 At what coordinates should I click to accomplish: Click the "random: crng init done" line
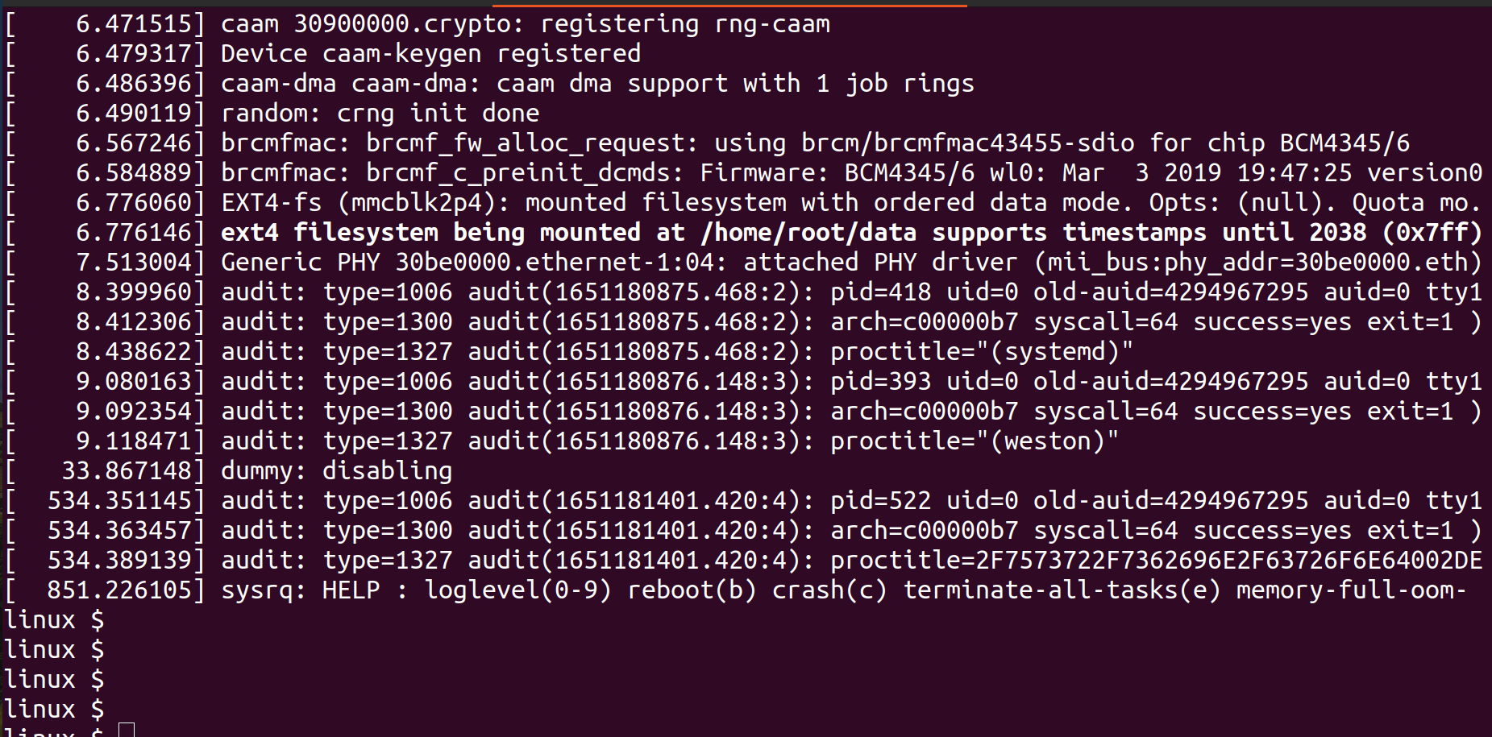tap(380, 114)
